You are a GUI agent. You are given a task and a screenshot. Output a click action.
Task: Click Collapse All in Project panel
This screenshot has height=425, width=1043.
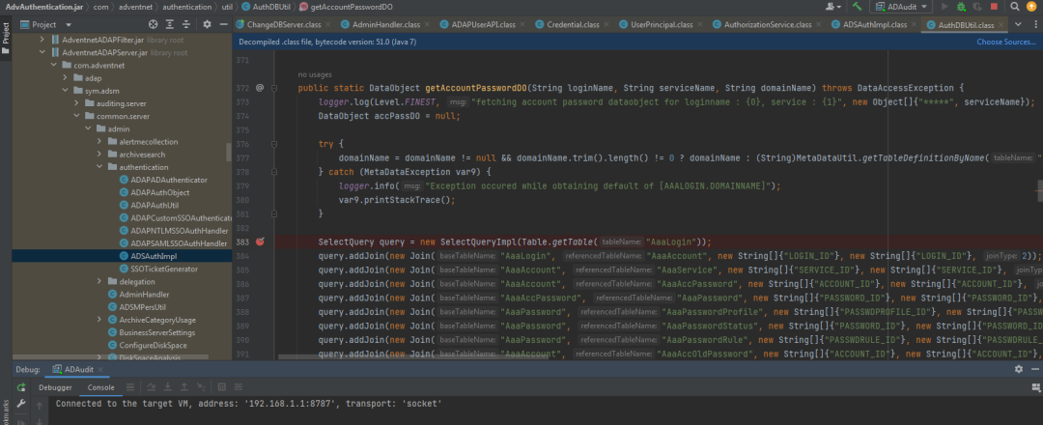[187, 24]
